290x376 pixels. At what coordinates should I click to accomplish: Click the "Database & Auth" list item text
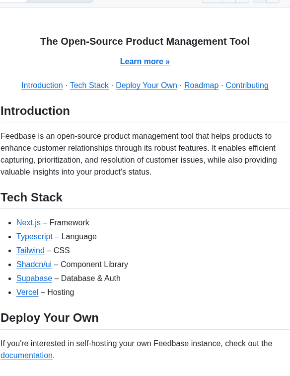(91, 279)
